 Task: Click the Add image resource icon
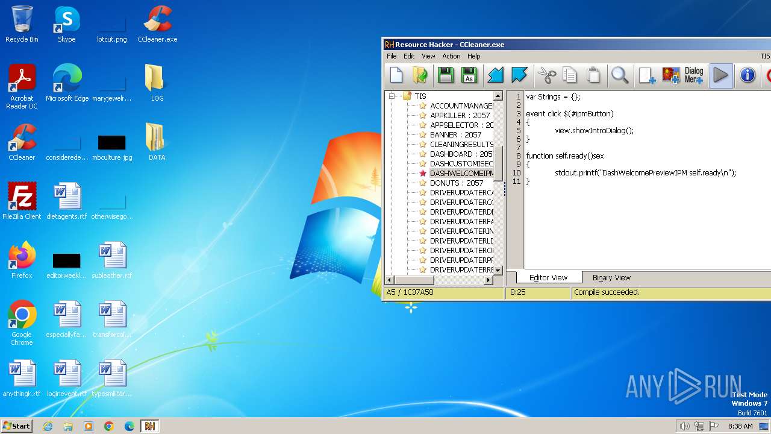671,75
